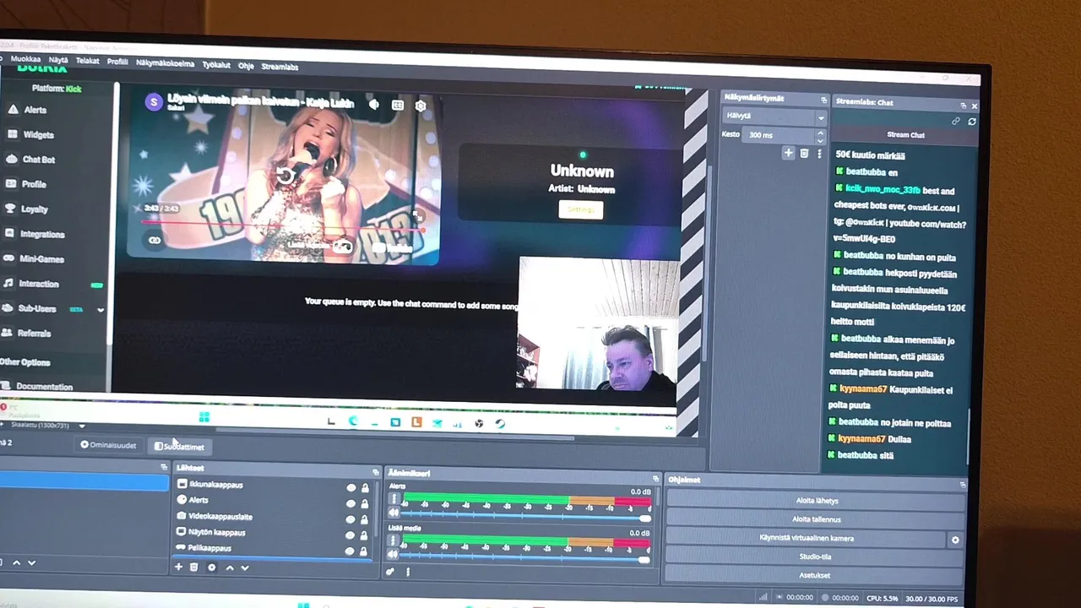Click the Aloita lähetys button
Image resolution: width=1081 pixels, height=608 pixels.
tap(816, 501)
